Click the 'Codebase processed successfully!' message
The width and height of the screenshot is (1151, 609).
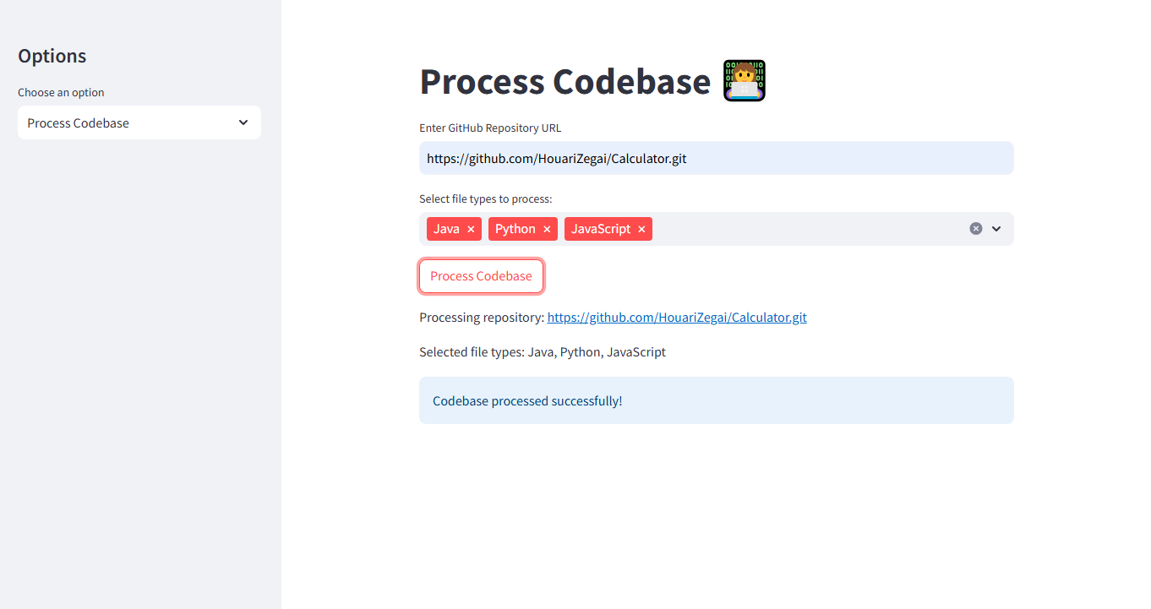click(x=717, y=400)
